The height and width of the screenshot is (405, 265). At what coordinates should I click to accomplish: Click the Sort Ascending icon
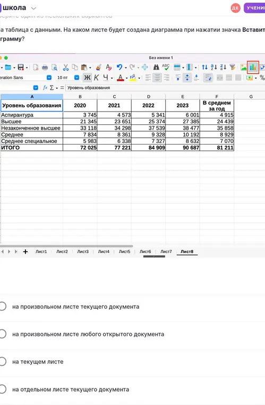click(214, 67)
